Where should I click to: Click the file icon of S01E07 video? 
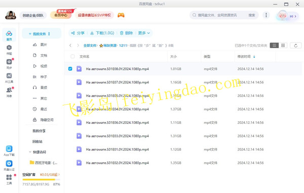click(x=79, y=82)
